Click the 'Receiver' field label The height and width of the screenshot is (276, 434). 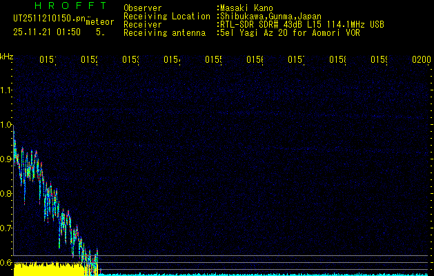143,25
